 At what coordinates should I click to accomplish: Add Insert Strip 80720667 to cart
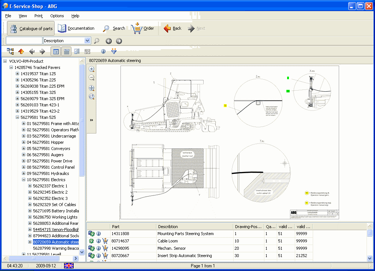105,256
